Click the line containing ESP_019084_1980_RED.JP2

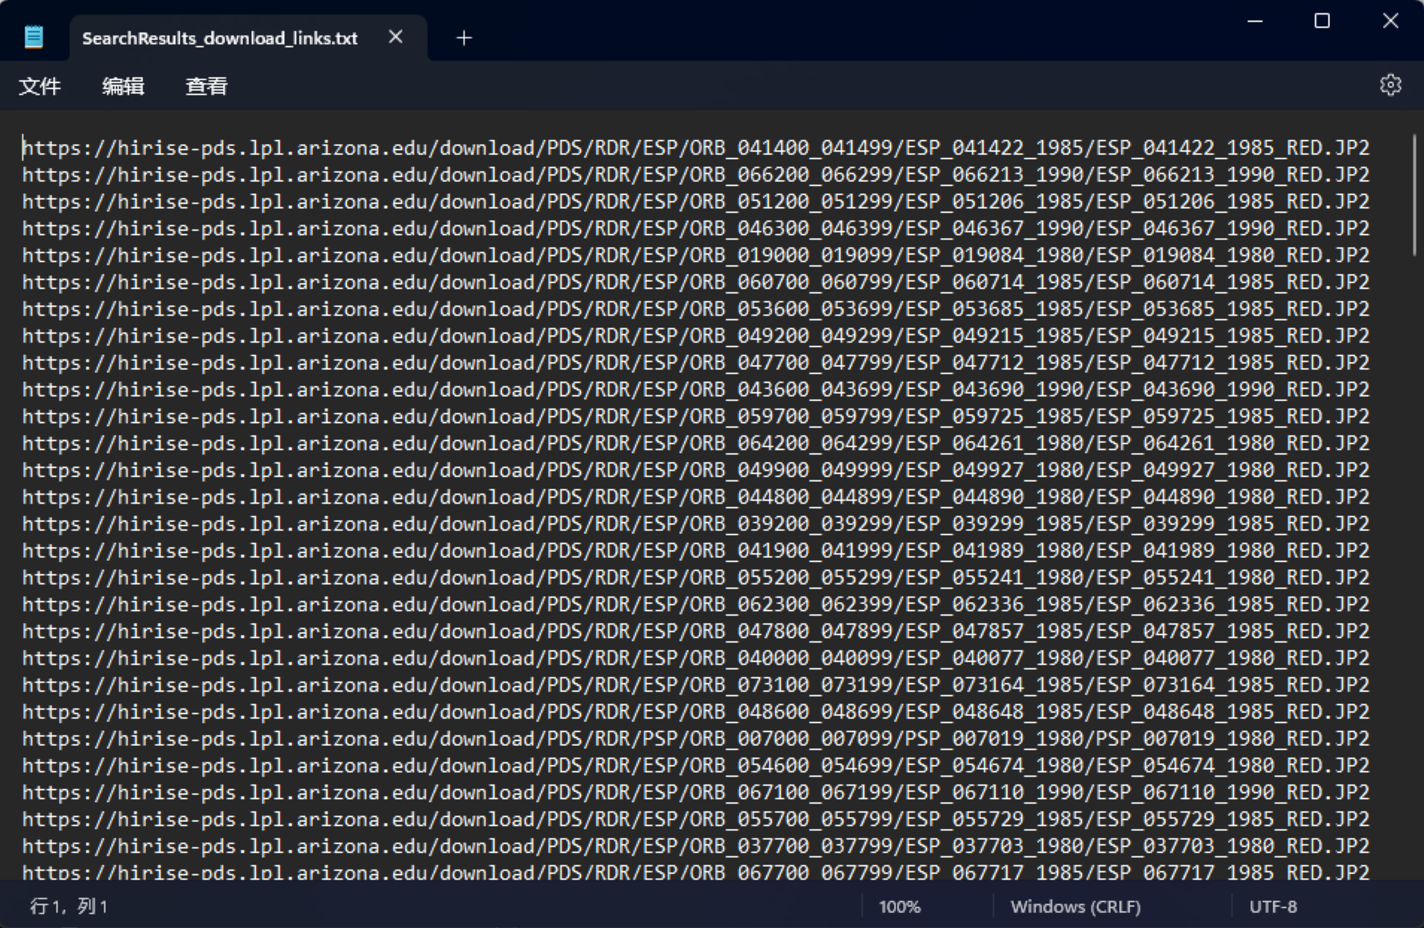(x=696, y=255)
